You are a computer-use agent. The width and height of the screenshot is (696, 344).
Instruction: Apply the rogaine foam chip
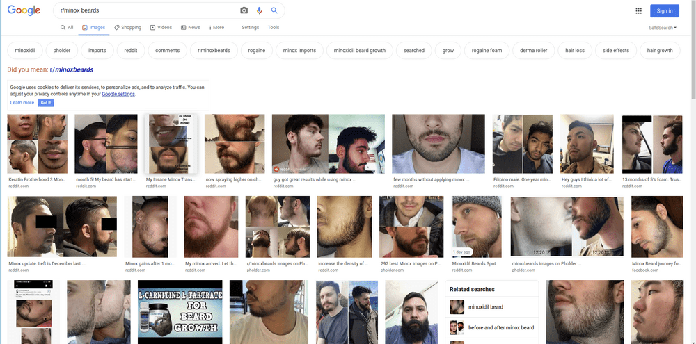coord(487,51)
